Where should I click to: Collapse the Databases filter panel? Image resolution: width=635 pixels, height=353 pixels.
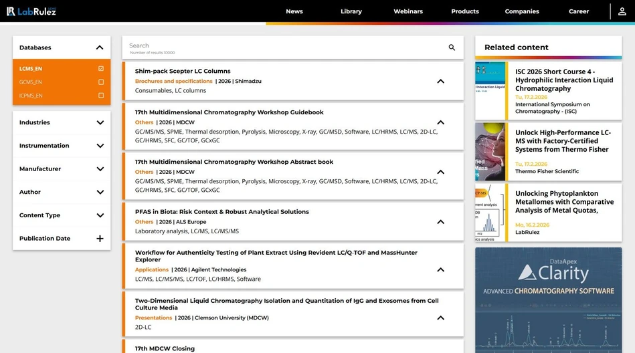pyautogui.click(x=100, y=47)
